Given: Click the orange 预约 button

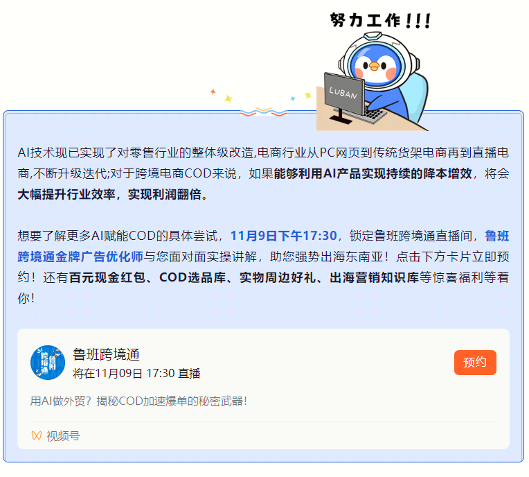Looking at the screenshot, I should point(475,363).
